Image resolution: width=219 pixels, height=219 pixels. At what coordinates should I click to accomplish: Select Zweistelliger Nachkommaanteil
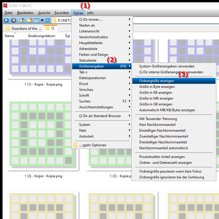point(174,136)
